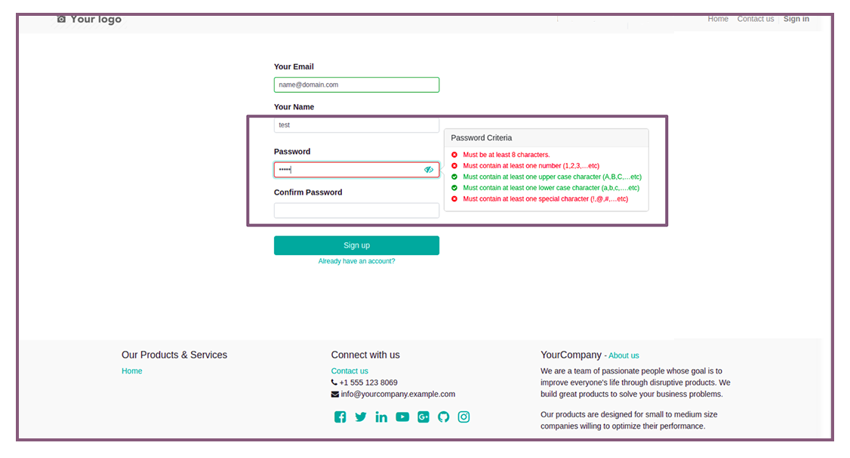Open the Instagram social icon

click(463, 417)
